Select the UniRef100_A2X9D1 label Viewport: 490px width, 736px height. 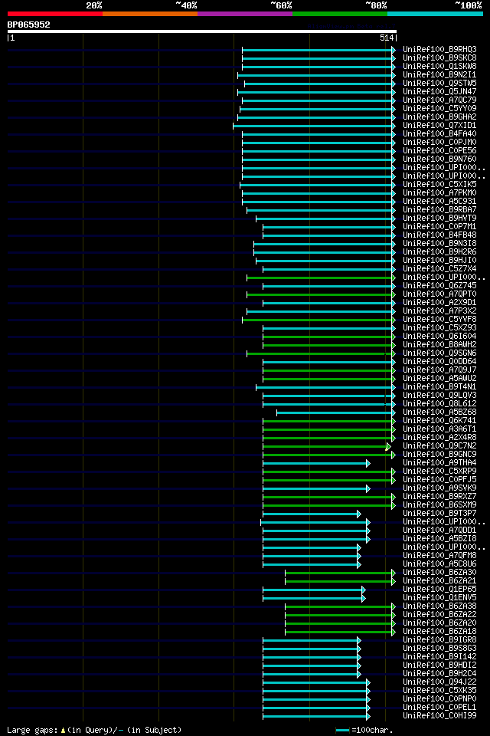[439, 303]
